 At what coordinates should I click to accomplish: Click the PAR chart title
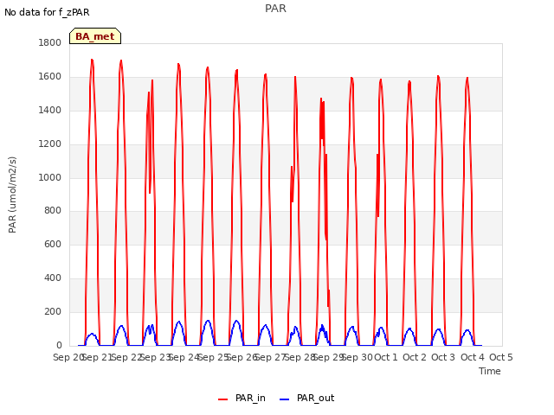pyautogui.click(x=275, y=9)
